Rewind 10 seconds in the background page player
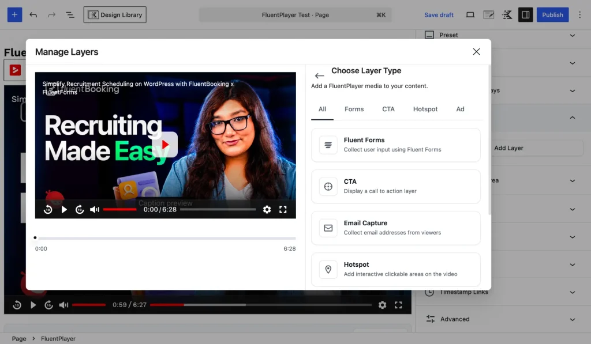Viewport: 591px width, 344px height. (17, 305)
